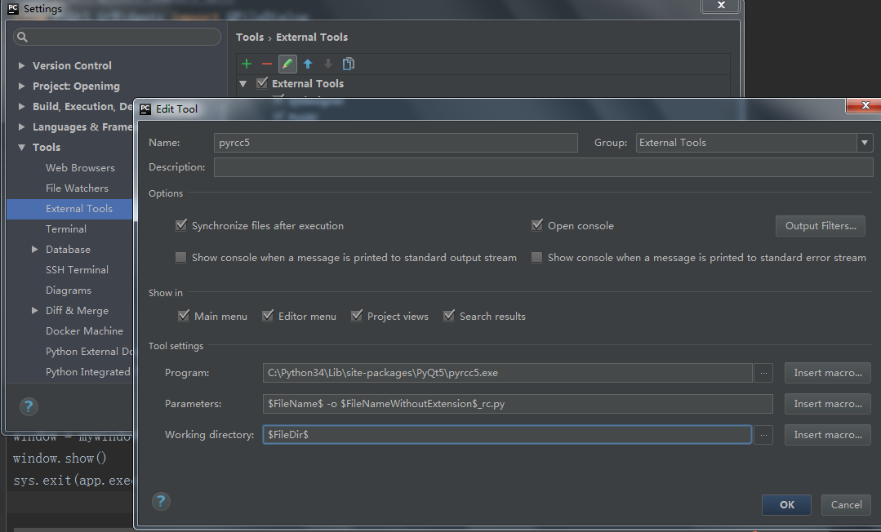881x532 pixels.
Task: Collapse External Tools group in tool list
Action: click(x=243, y=84)
